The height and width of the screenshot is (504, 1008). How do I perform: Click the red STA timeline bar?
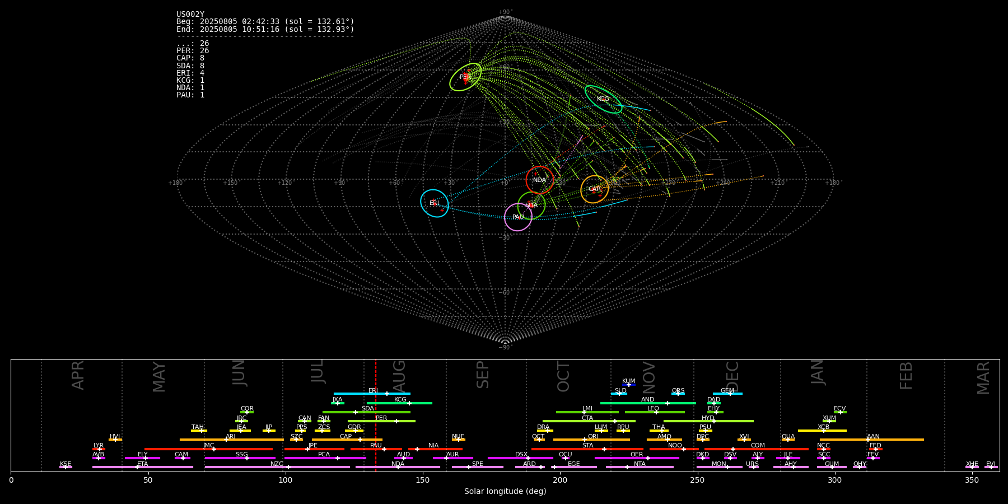[587, 449]
